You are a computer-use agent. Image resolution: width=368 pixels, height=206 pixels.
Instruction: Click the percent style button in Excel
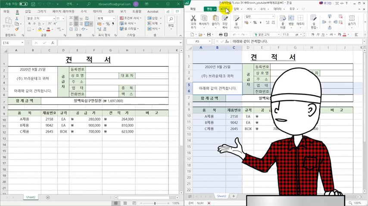coord(108,24)
